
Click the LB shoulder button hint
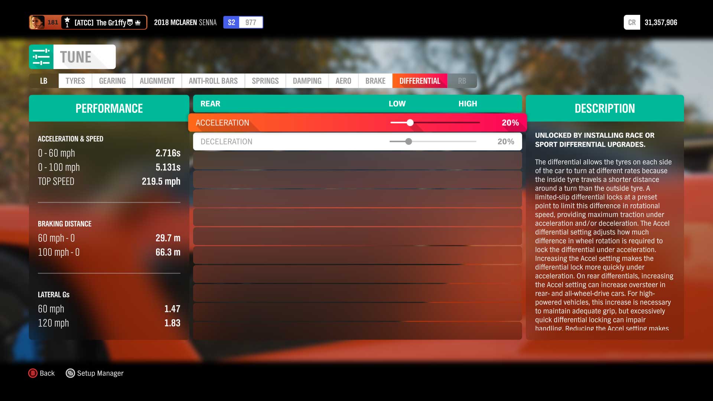point(44,81)
